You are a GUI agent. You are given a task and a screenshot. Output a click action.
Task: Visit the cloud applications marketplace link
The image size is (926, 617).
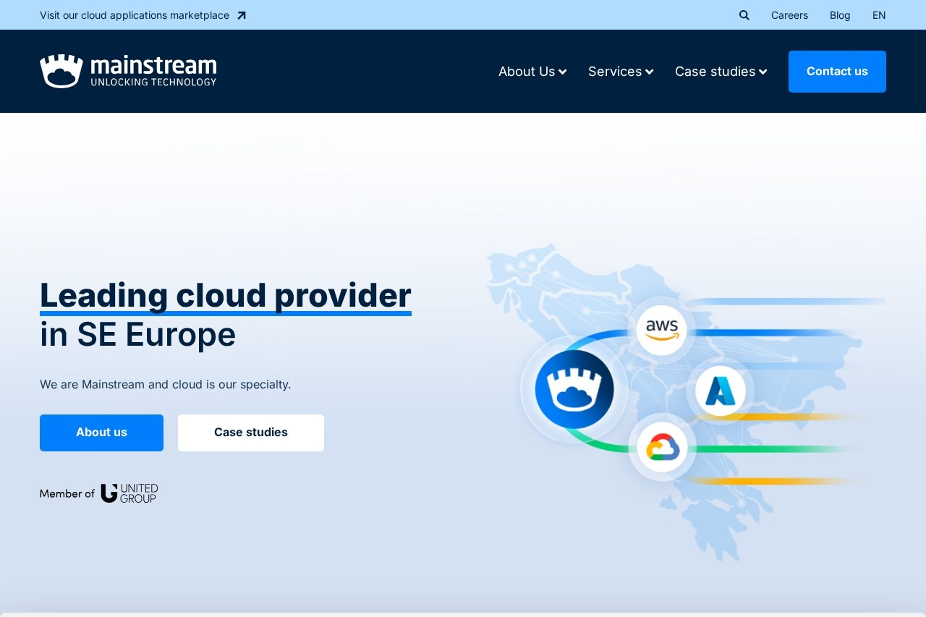[135, 15]
